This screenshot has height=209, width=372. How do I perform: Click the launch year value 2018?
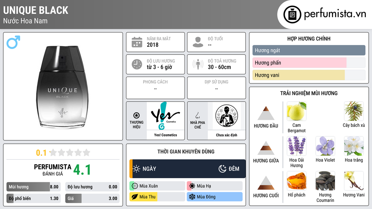tap(153, 45)
